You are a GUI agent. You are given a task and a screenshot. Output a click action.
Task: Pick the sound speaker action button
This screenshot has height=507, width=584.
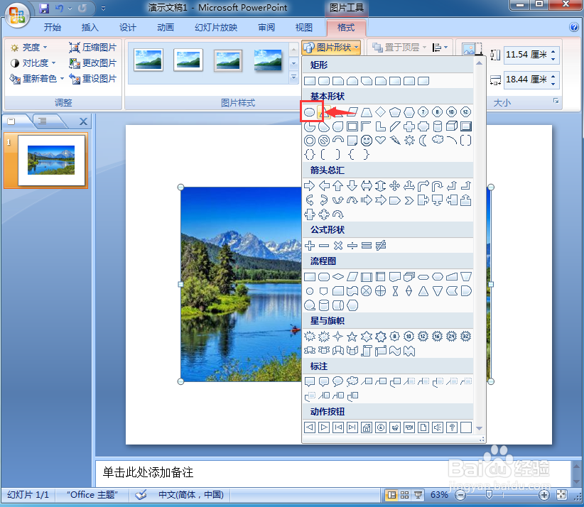[438, 427]
